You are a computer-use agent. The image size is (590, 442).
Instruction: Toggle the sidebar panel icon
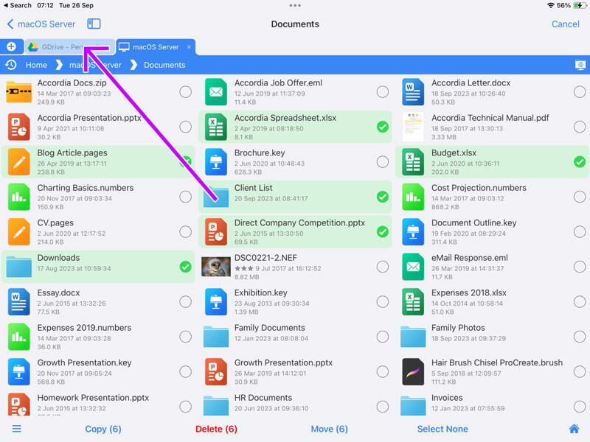(94, 24)
